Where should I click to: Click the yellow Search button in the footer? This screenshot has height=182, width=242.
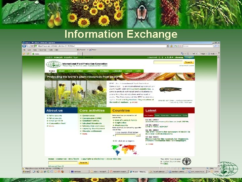click(83, 163)
